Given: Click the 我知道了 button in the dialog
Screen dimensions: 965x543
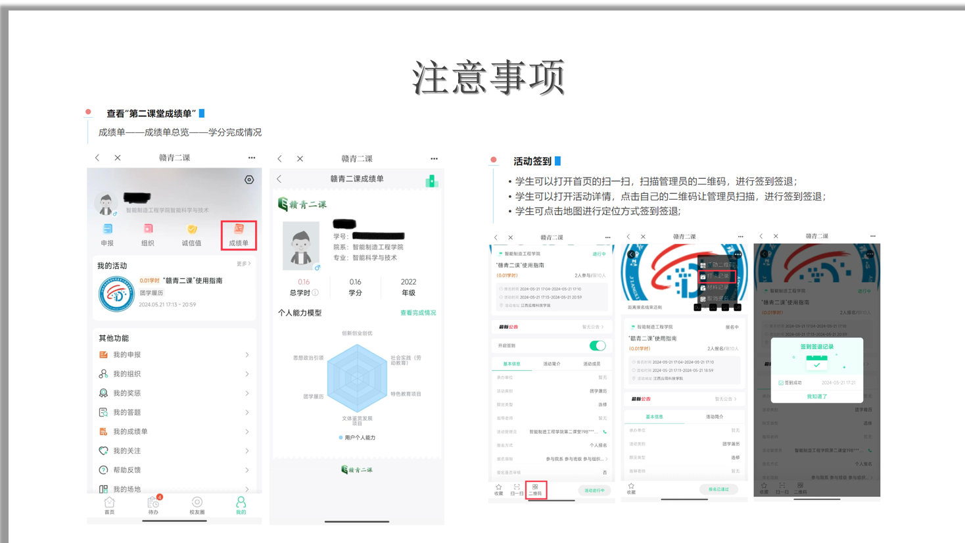Looking at the screenshot, I should [x=817, y=396].
